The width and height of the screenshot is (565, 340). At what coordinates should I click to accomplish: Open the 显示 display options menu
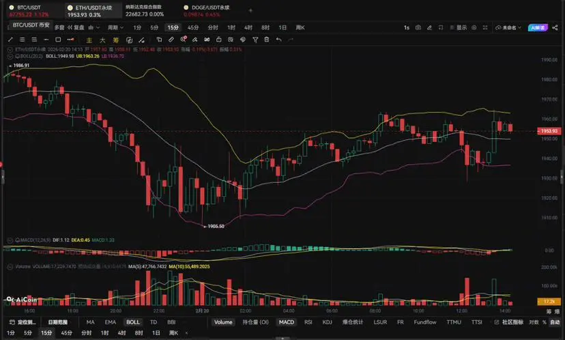[459, 27]
